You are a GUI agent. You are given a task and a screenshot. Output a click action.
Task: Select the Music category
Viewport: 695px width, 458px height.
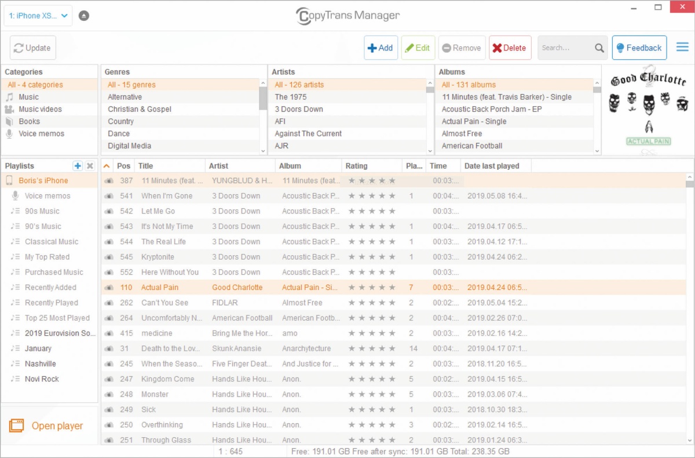tap(50, 97)
